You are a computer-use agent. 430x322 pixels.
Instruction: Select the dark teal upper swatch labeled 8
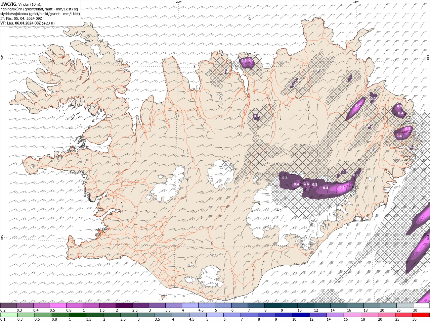272,306
